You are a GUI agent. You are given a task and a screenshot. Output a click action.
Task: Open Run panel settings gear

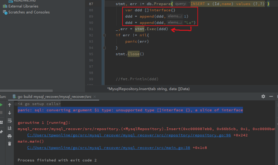263,96
